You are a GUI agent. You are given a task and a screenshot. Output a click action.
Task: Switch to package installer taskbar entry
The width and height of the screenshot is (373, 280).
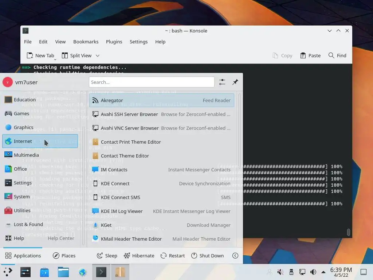(x=120, y=272)
